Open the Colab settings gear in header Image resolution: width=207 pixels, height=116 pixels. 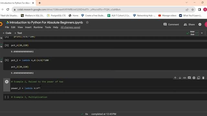(x=200, y=24)
